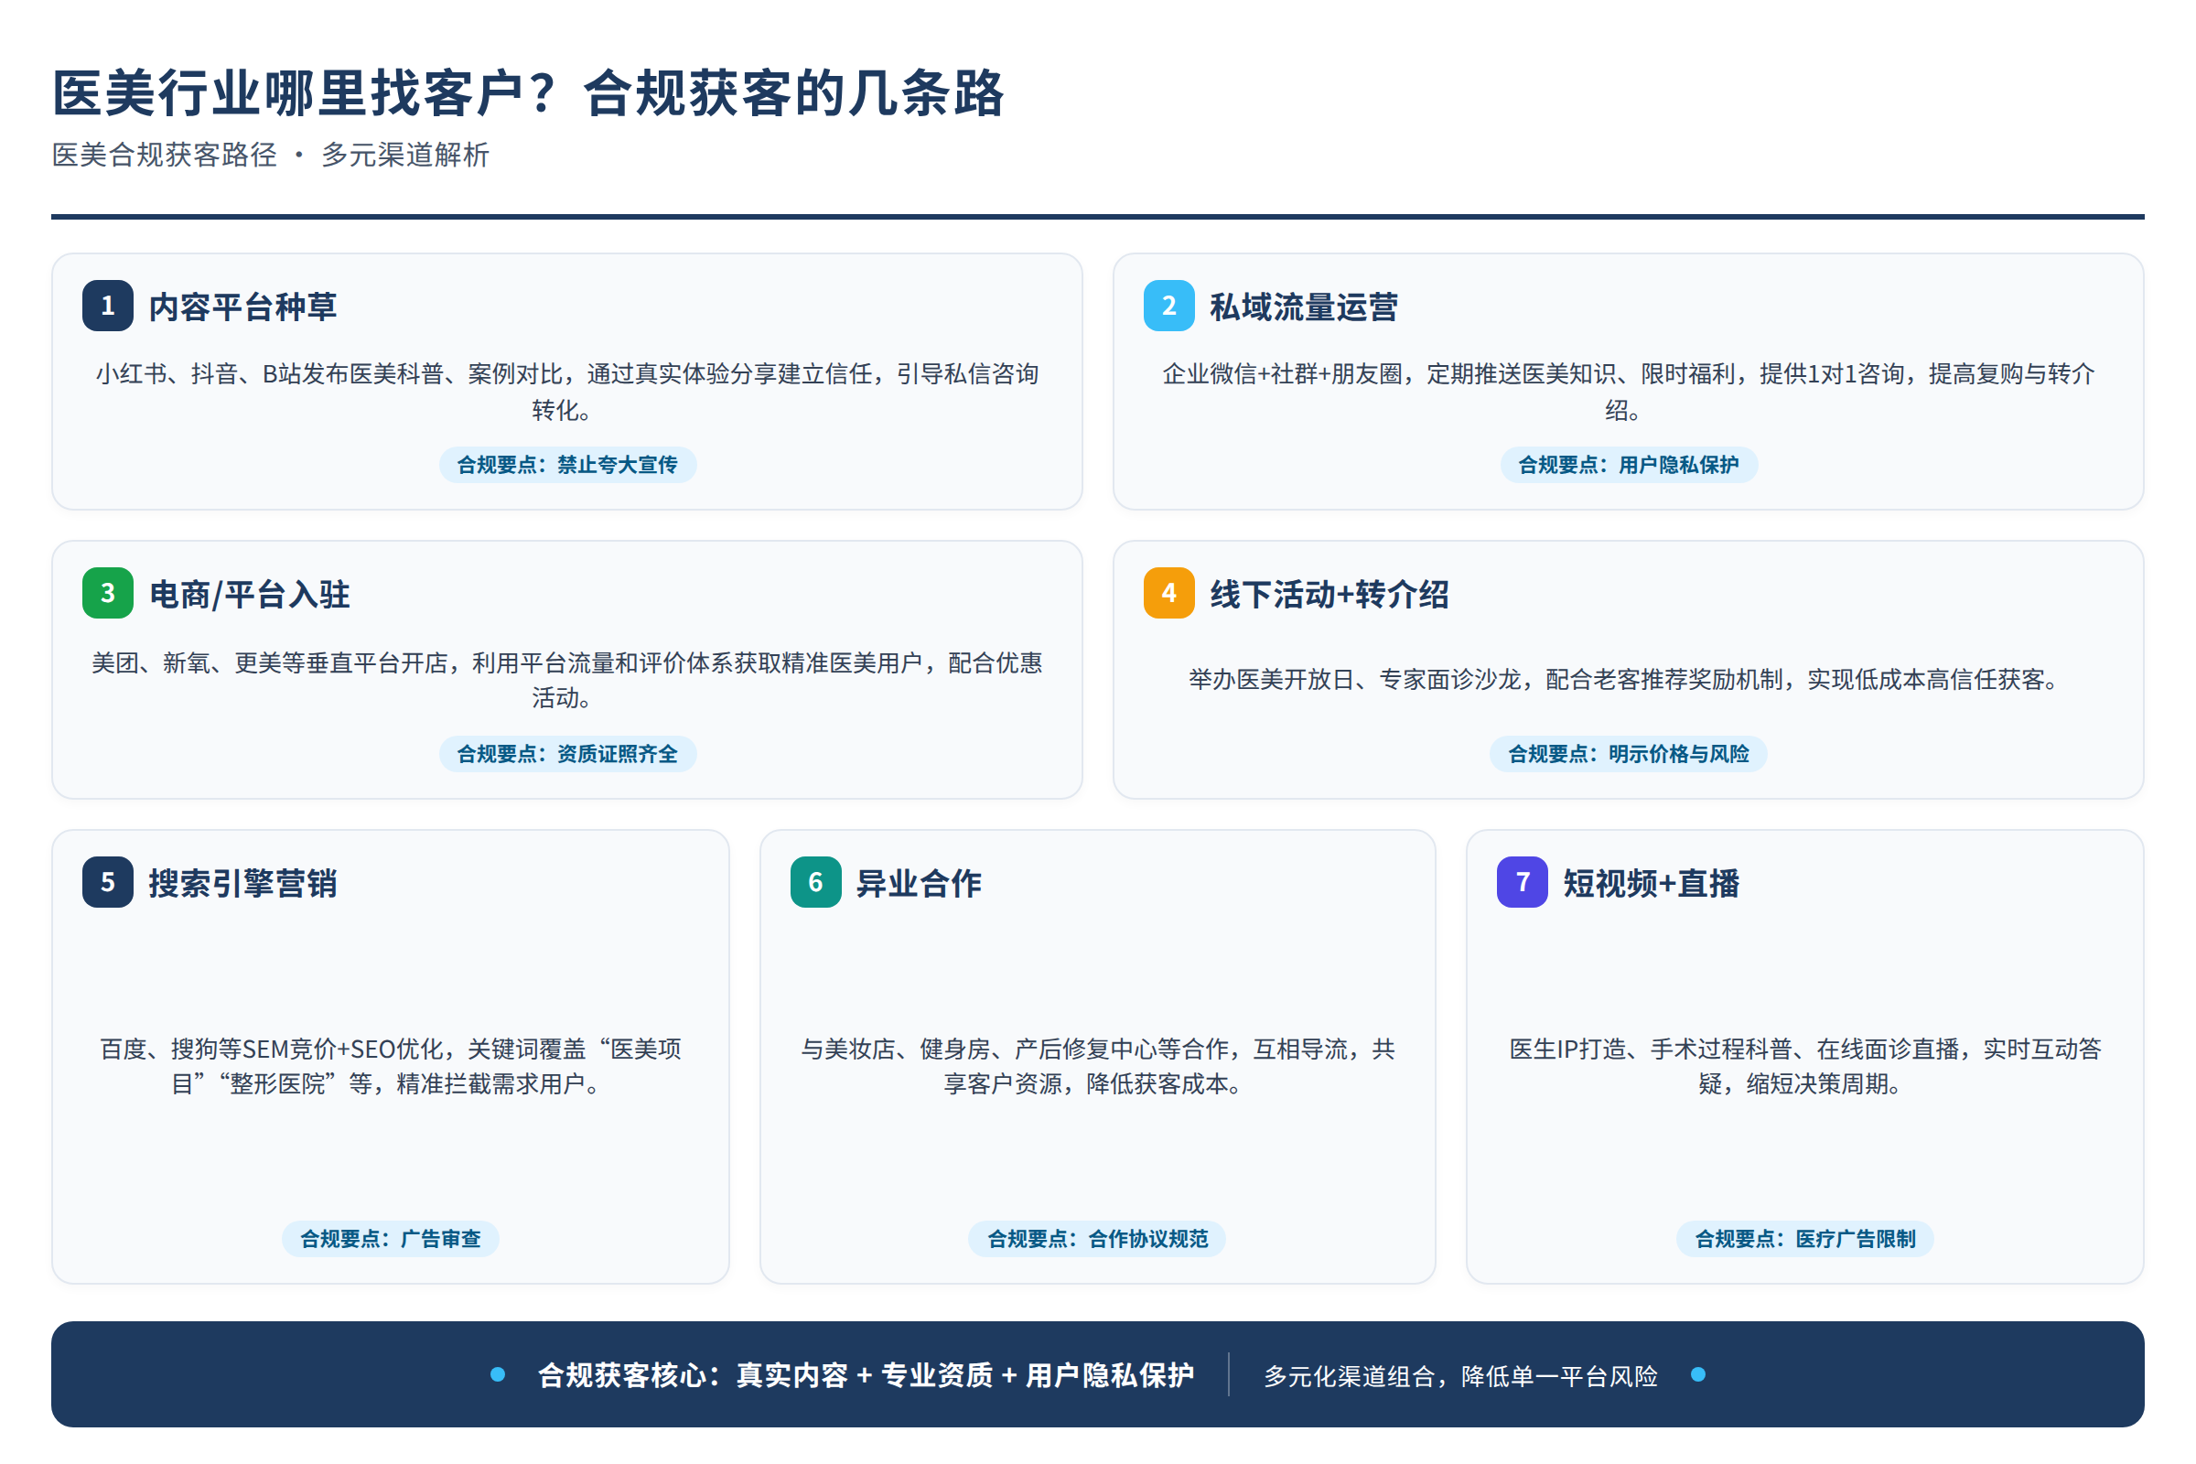Screen dimensions: 2196x1464
Task: Select the 合规要点：用户隐私保护 tag
Action: [x=1630, y=465]
